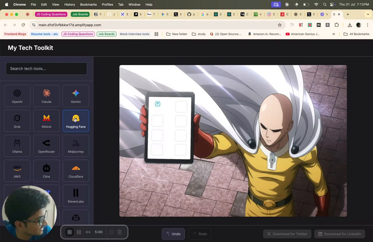Open the Open Source Quora bookmark
The width and height of the screenshot is (373, 242).
[226, 34]
